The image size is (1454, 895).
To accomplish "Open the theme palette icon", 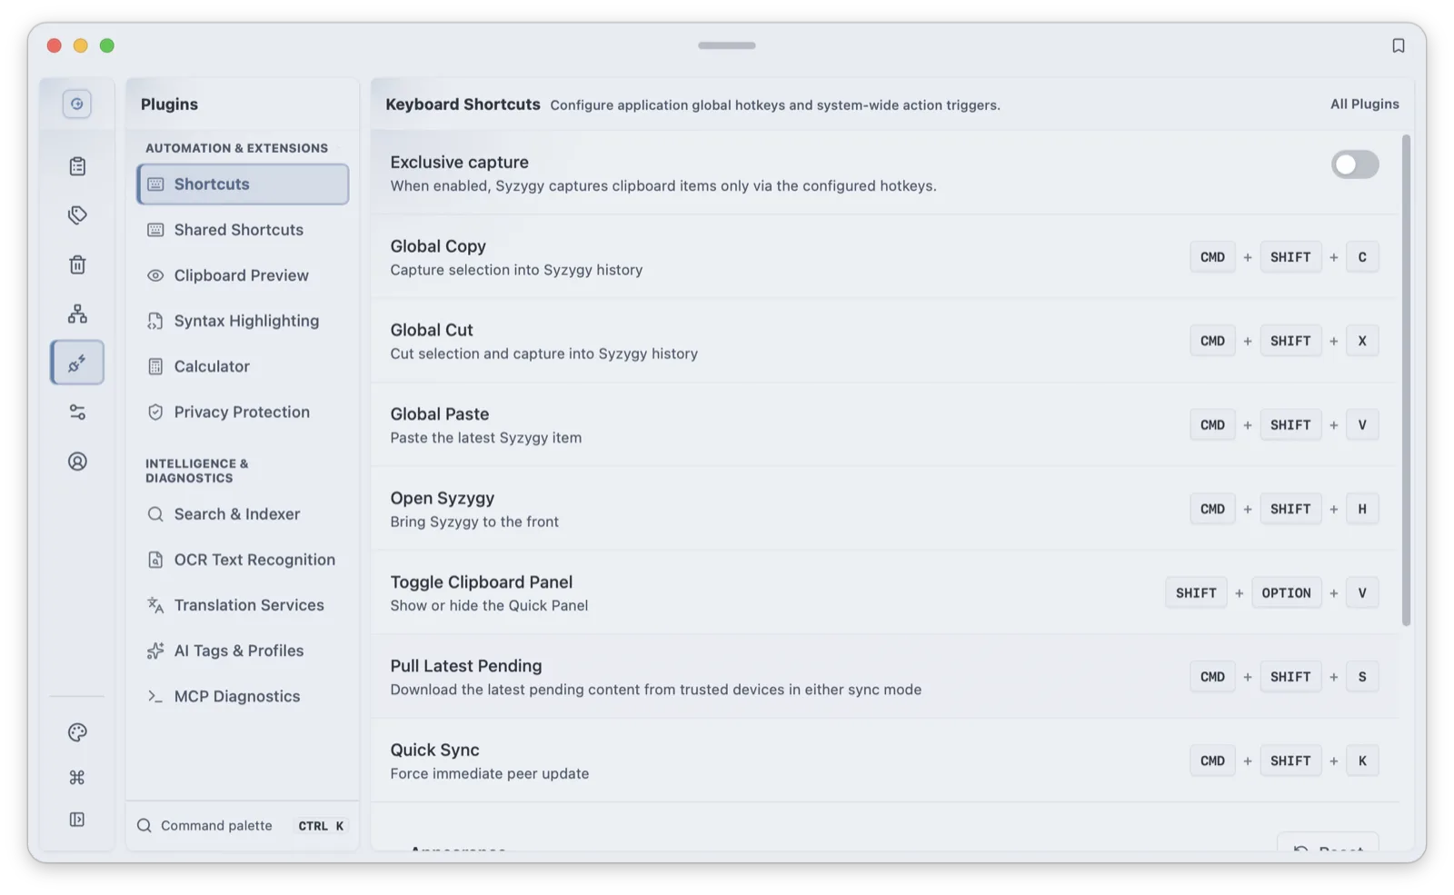I will click(77, 732).
